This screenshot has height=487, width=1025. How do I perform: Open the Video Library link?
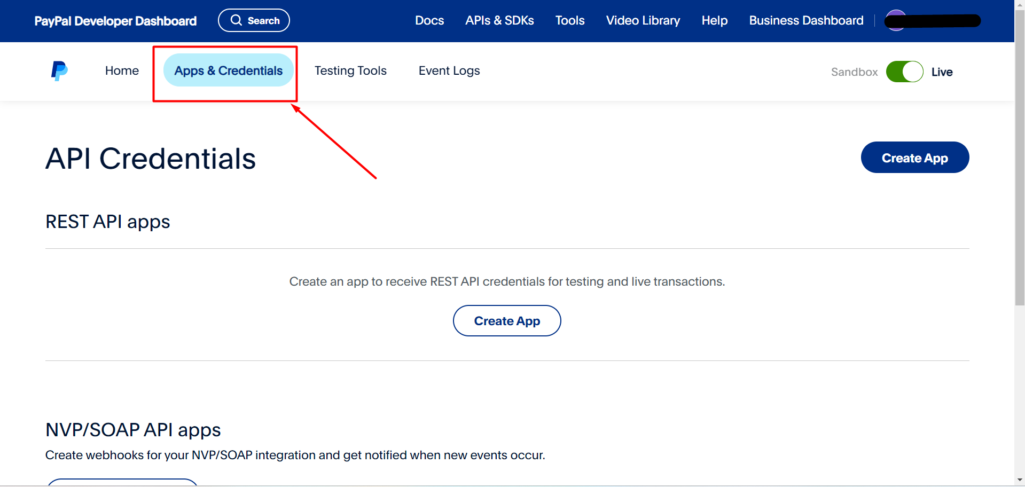click(643, 20)
